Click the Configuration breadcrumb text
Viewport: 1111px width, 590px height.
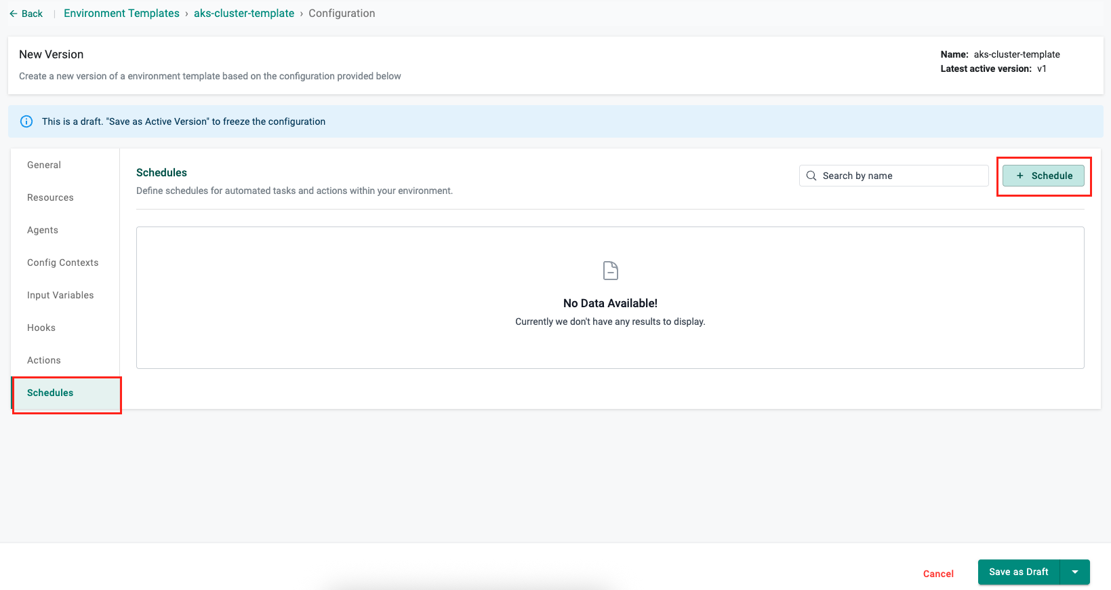(x=342, y=14)
